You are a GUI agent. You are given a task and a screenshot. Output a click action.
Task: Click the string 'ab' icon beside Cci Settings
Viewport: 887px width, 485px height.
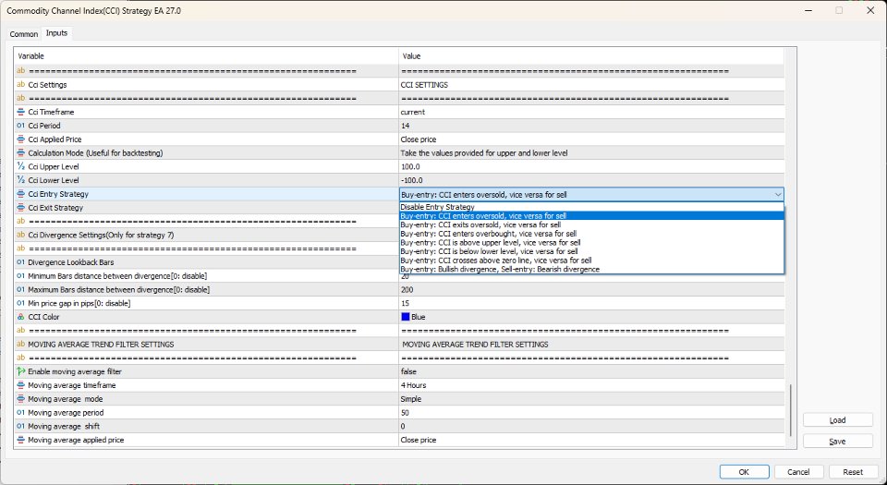coord(21,85)
